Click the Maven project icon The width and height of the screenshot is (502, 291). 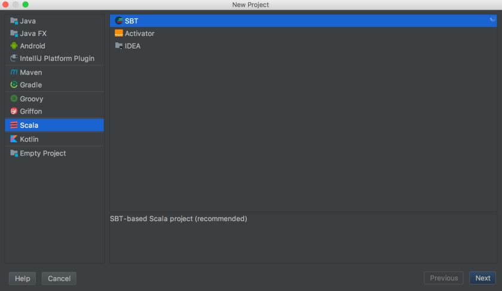(x=14, y=72)
